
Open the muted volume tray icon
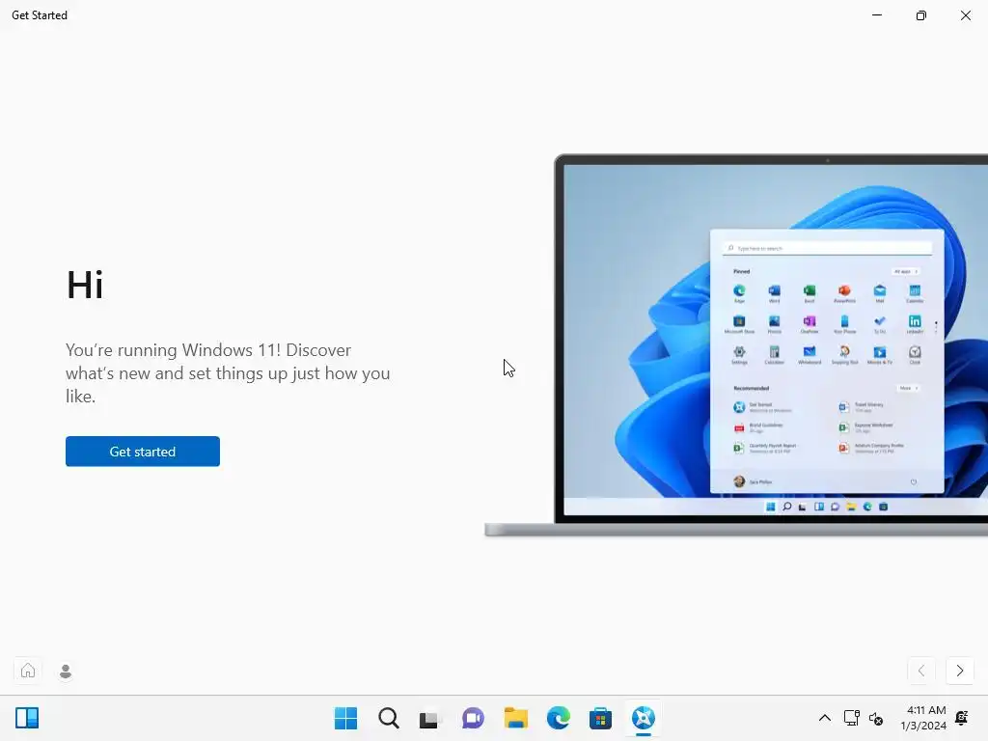pyautogui.click(x=876, y=718)
